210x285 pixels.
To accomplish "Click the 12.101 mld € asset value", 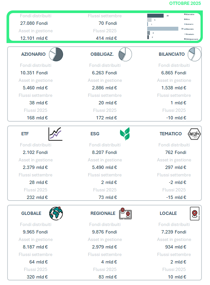I will tap(34, 38).
